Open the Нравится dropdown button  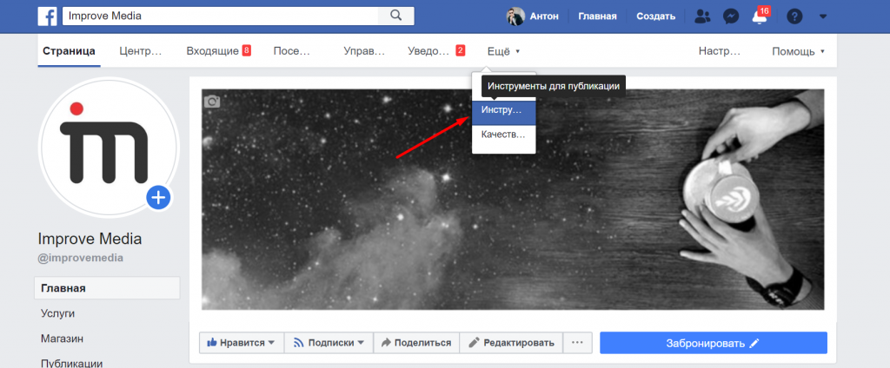[242, 343]
